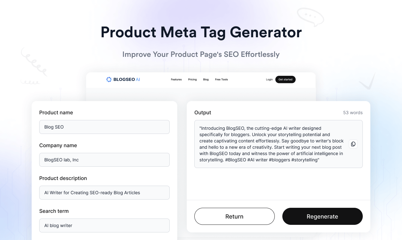The width and height of the screenshot is (402, 240).
Task: Click the 53 words counter label
Action: (x=353, y=112)
